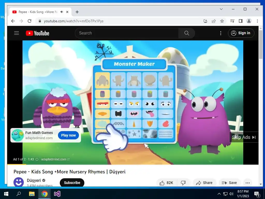Click the Share button
This screenshot has height=199, width=265.
(x=204, y=183)
